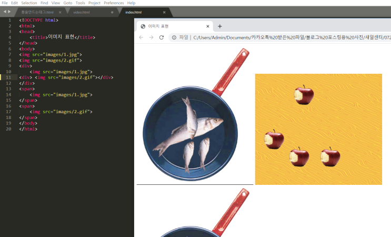Reload the browser page

click(x=162, y=37)
